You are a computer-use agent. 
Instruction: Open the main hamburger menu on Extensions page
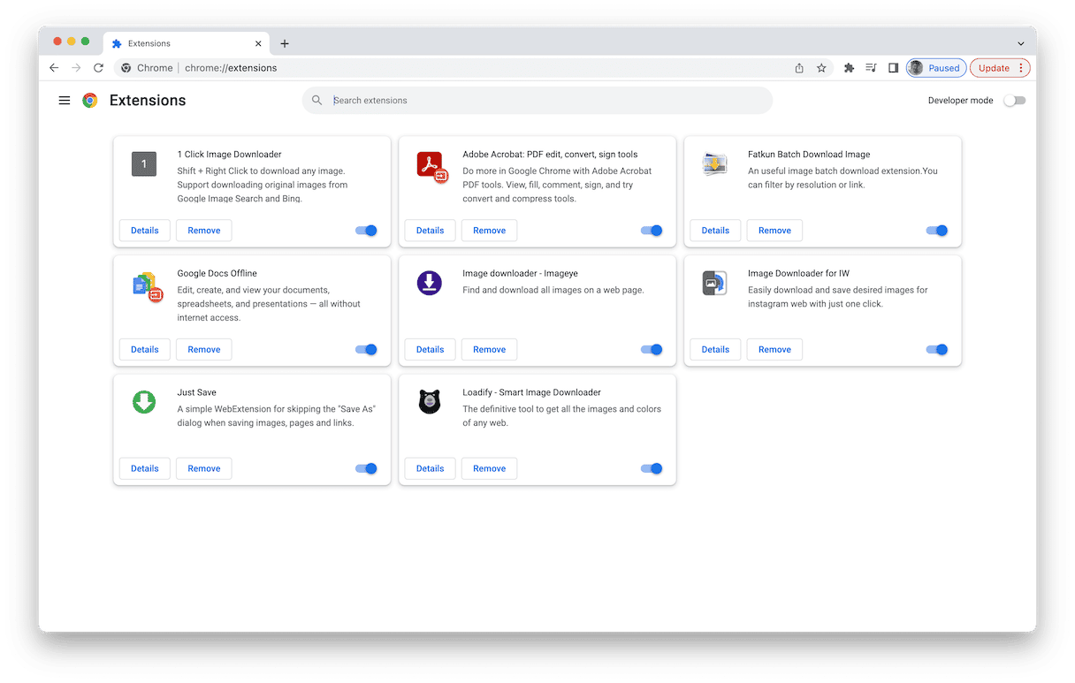pos(65,101)
